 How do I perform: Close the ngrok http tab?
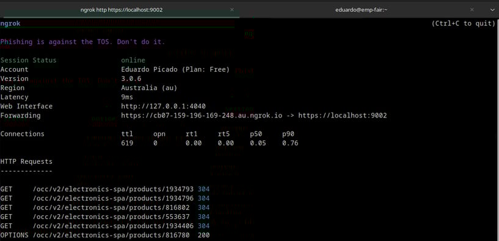[232, 10]
